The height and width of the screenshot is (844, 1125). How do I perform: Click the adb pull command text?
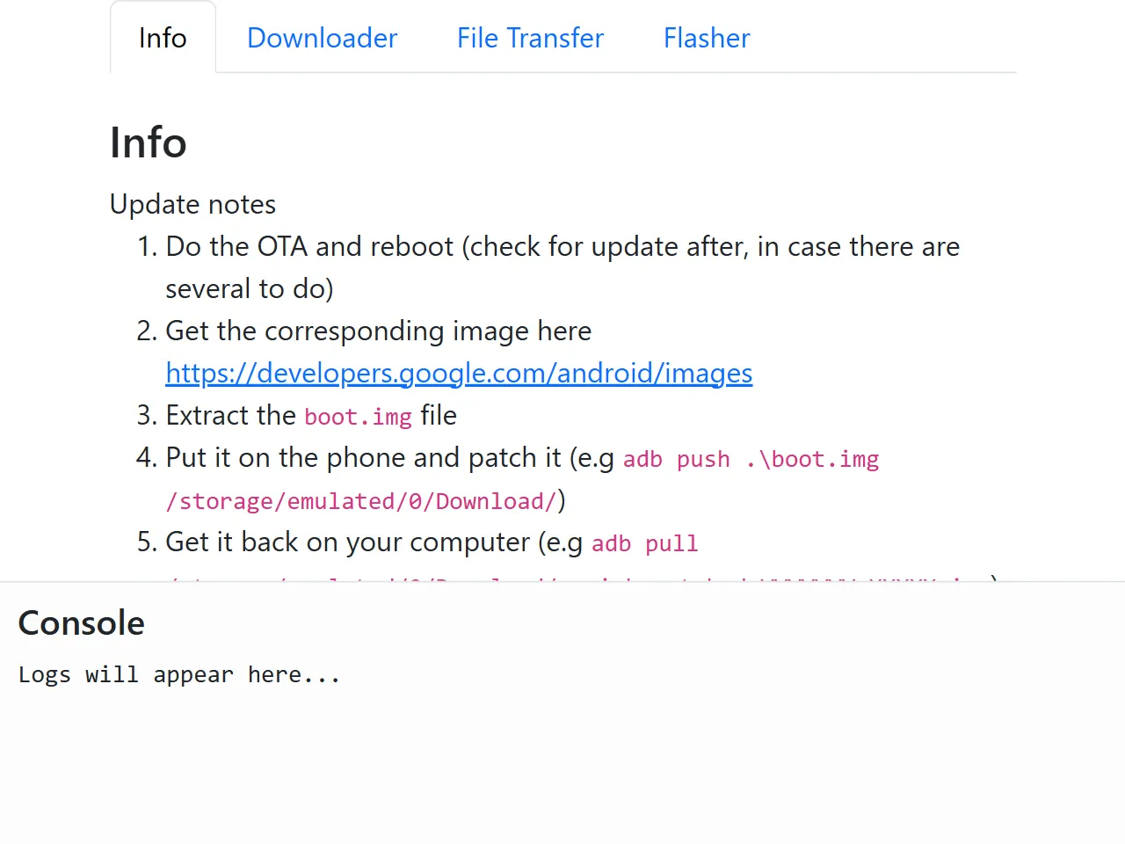(645, 543)
